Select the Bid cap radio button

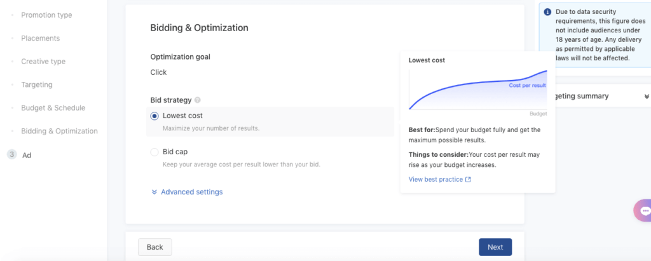click(x=154, y=152)
